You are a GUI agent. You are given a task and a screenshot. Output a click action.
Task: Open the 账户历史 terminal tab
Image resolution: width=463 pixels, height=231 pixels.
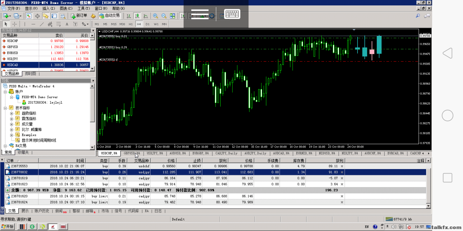tap(42, 211)
